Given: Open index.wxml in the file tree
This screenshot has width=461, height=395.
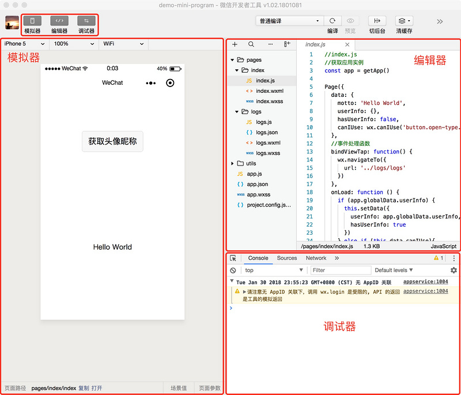Looking at the screenshot, I should point(262,91).
